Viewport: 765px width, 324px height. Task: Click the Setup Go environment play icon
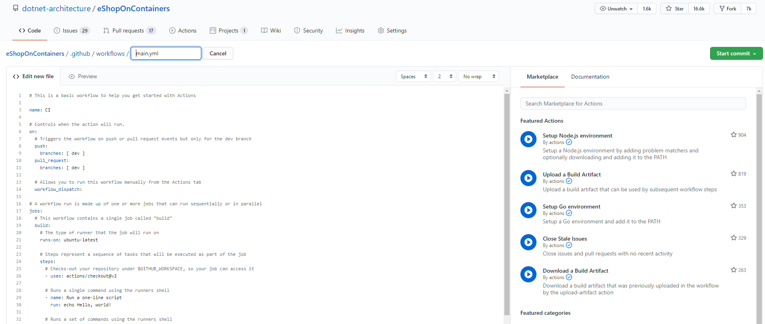point(528,210)
